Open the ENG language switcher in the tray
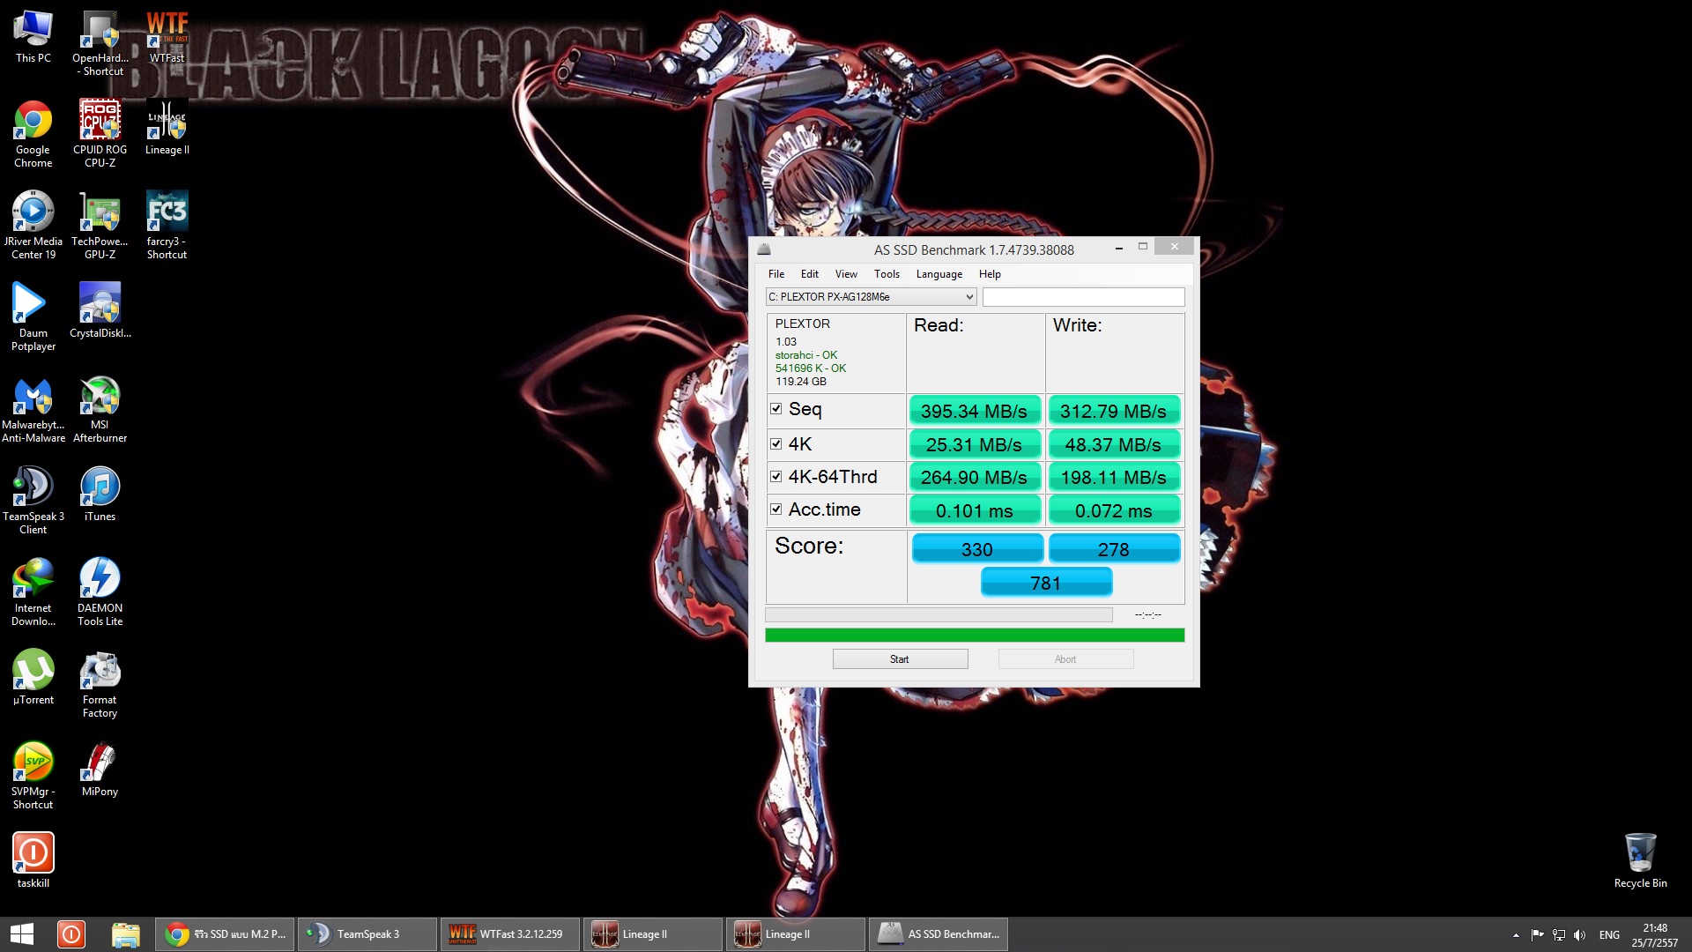 point(1609,935)
